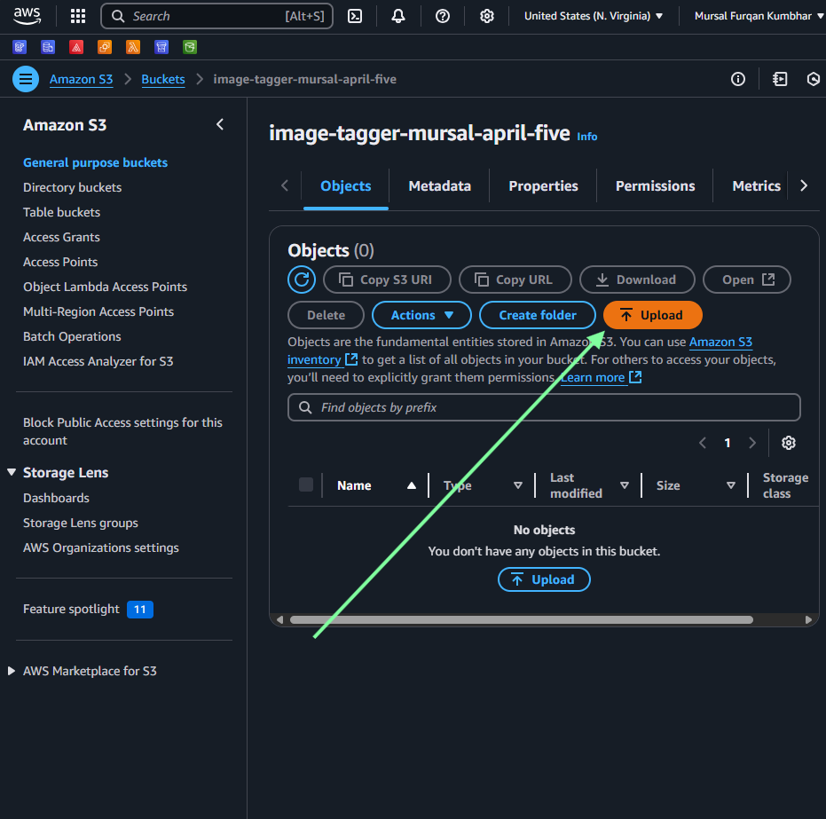The image size is (826, 819).
Task: Open the Actions dropdown
Action: click(x=421, y=315)
